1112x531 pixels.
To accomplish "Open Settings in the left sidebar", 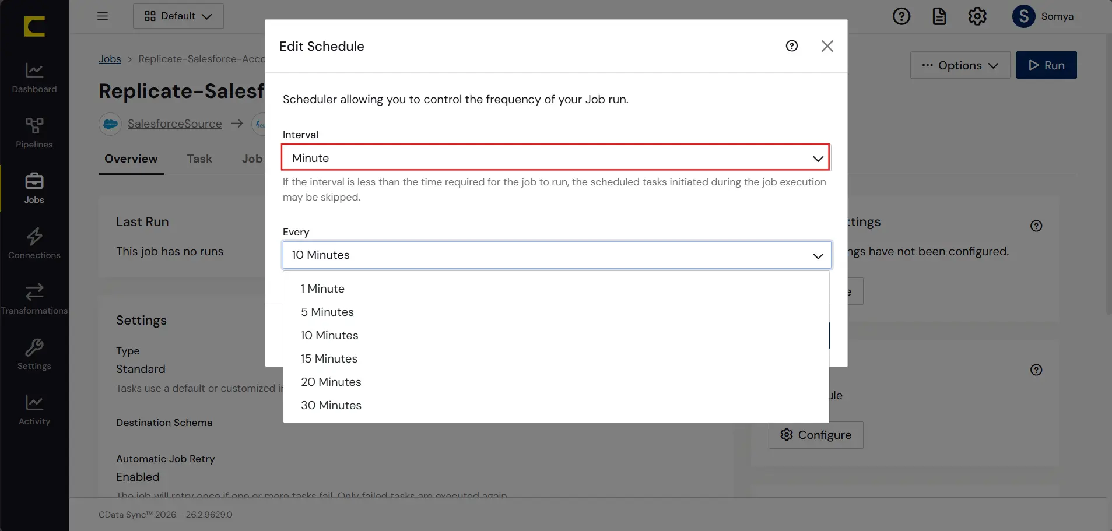I will (x=34, y=355).
